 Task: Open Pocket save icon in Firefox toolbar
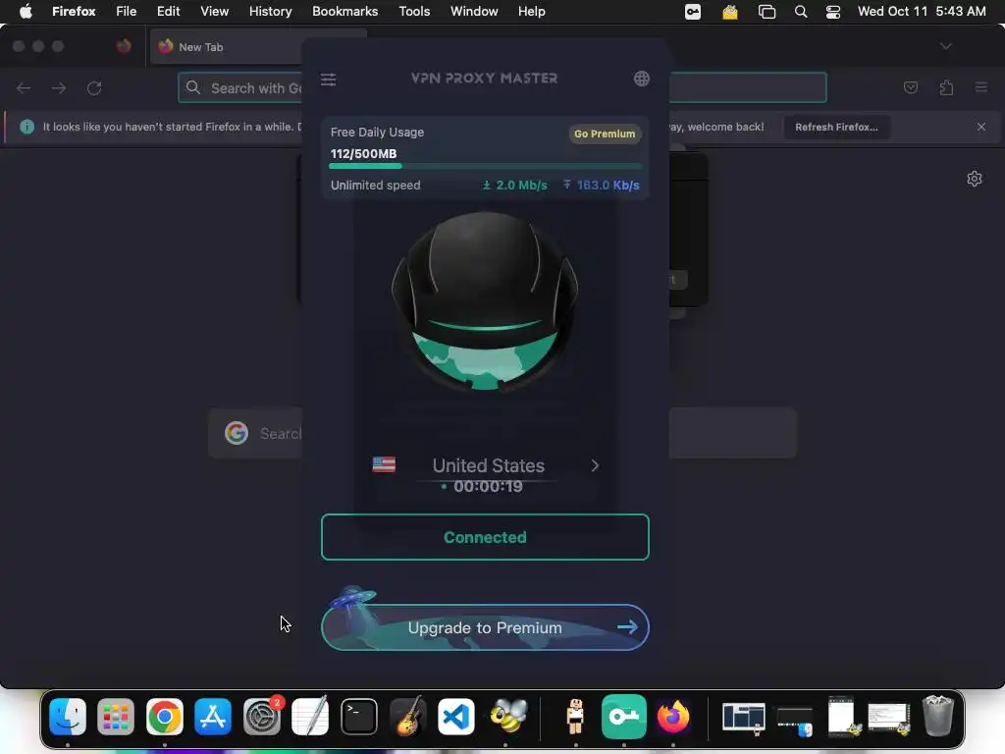(x=910, y=87)
